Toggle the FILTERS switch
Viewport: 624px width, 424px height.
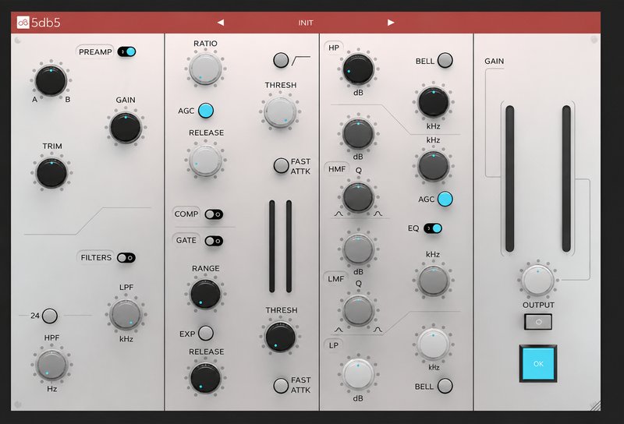coord(126,258)
